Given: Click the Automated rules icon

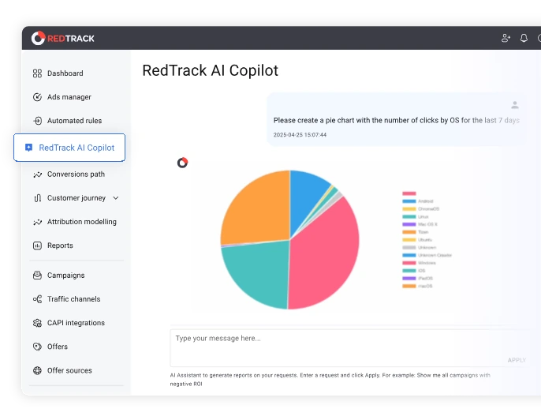Looking at the screenshot, I should pos(37,121).
